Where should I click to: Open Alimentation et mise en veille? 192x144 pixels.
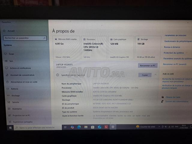(x=24, y=82)
